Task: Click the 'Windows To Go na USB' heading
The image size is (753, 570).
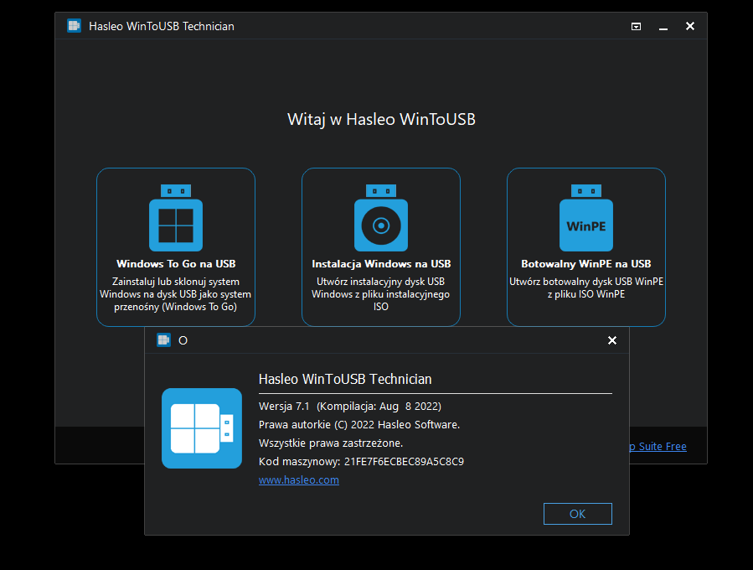Action: (x=176, y=264)
